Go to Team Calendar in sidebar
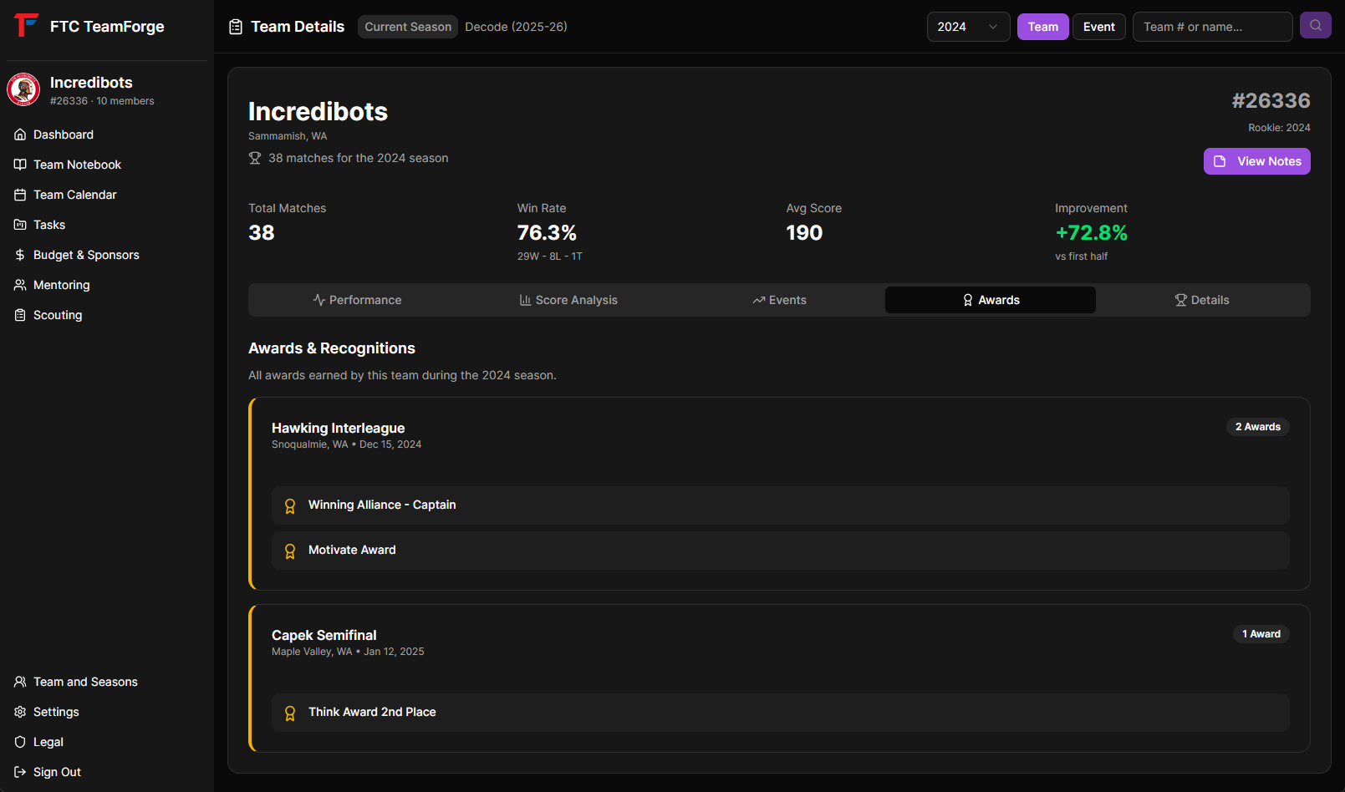Viewport: 1345px width, 792px height. [x=74, y=195]
